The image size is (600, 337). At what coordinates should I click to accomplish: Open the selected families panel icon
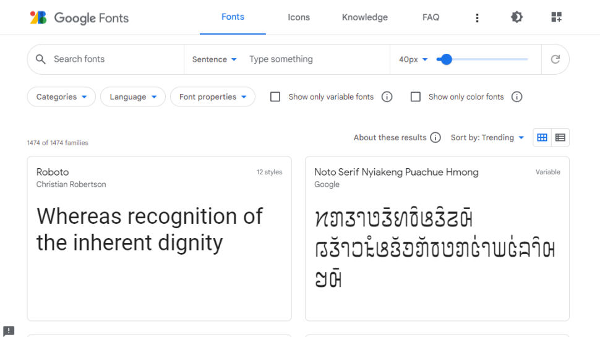tap(556, 17)
